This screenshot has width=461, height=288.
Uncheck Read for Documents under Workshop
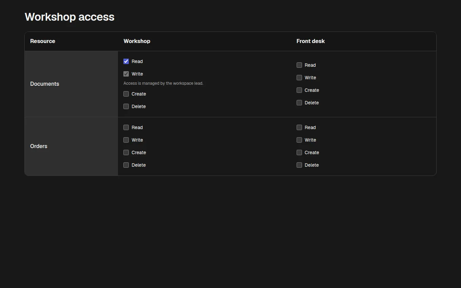pos(126,61)
